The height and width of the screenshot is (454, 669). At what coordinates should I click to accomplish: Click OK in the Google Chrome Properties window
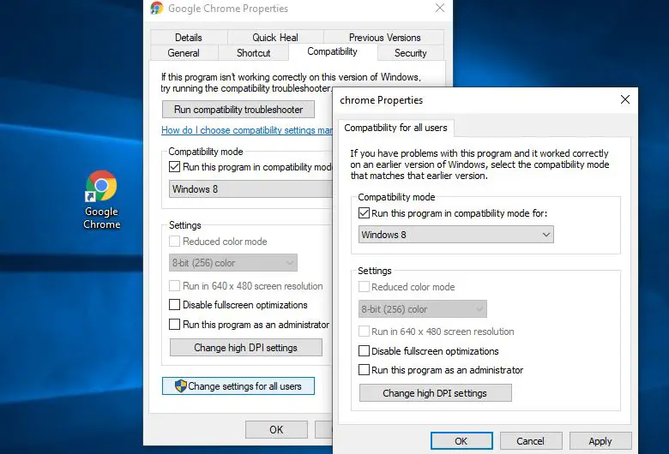tap(276, 430)
